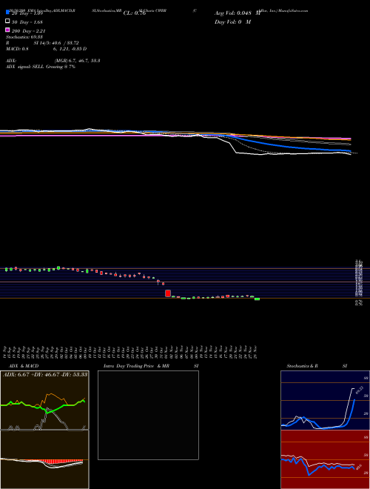Open the blue Stochastics chart panel

point(325,400)
